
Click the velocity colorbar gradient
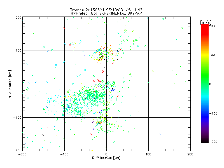[x=205, y=84]
